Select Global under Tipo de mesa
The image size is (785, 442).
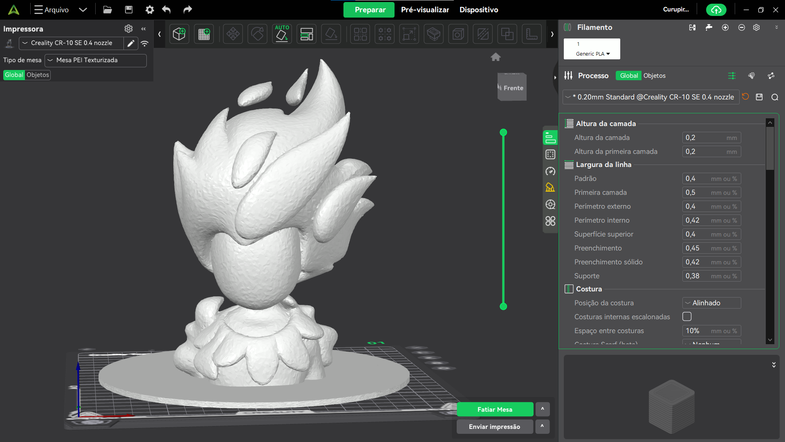click(14, 75)
